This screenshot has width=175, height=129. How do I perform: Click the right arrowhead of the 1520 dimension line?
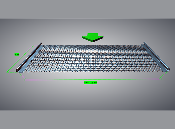161,79
